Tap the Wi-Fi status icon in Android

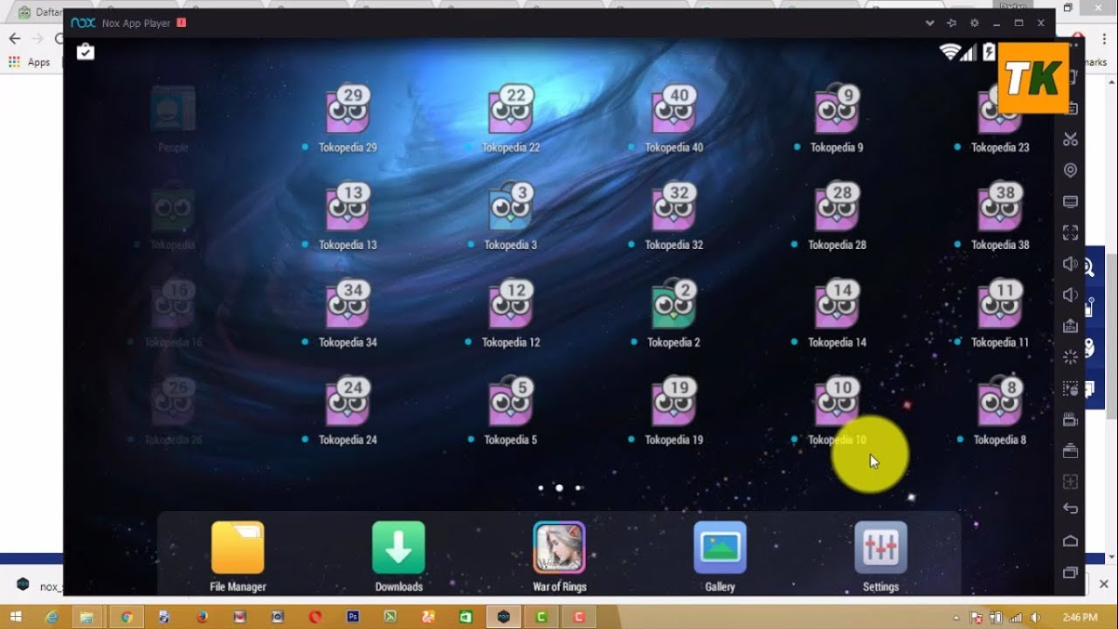[949, 52]
